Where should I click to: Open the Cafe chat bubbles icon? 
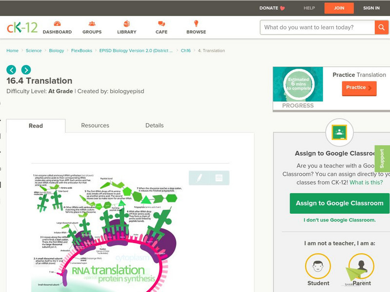(161, 23)
